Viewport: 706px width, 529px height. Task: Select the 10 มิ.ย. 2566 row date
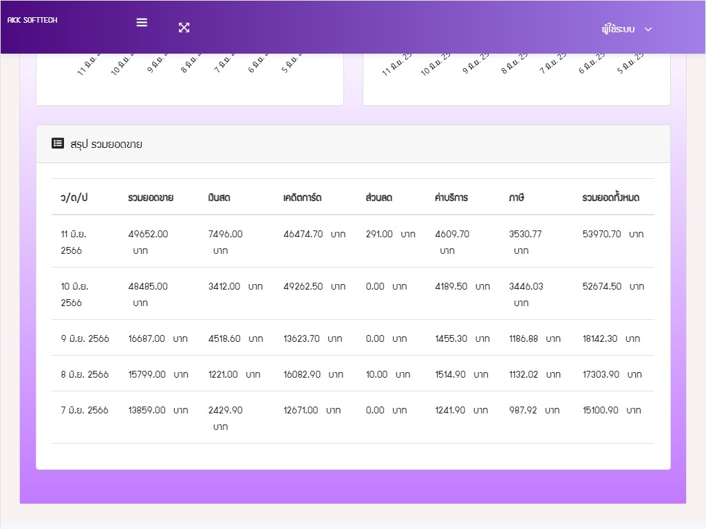coord(74,294)
